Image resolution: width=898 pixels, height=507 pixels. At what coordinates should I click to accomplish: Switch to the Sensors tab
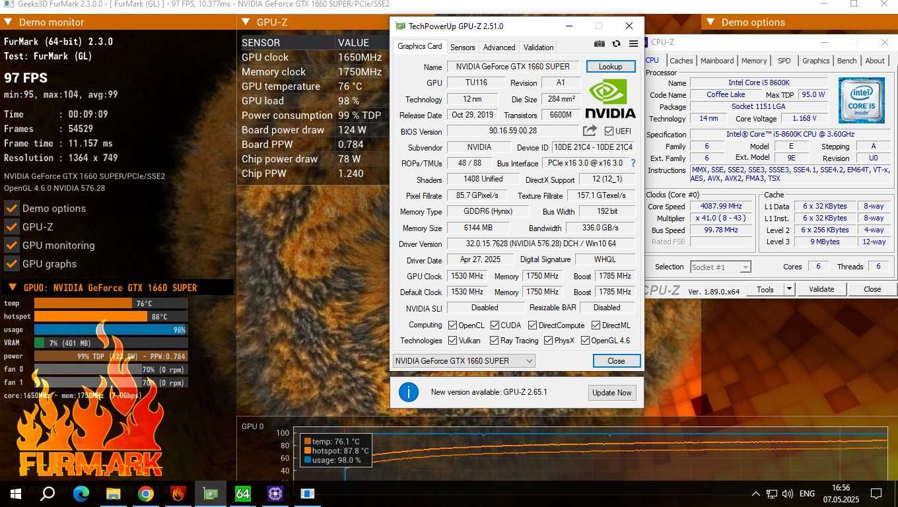[462, 48]
